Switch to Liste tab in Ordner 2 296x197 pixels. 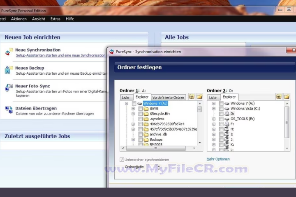coord(213,97)
